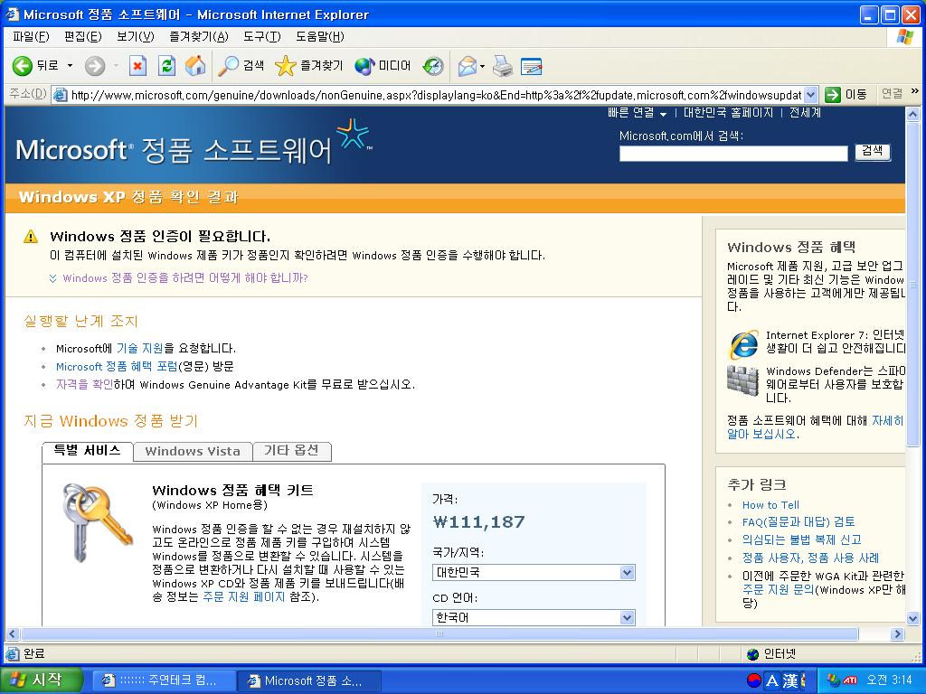Open 의심되는 불법 복제 신고 link
This screenshot has width=926, height=694.
(x=801, y=539)
